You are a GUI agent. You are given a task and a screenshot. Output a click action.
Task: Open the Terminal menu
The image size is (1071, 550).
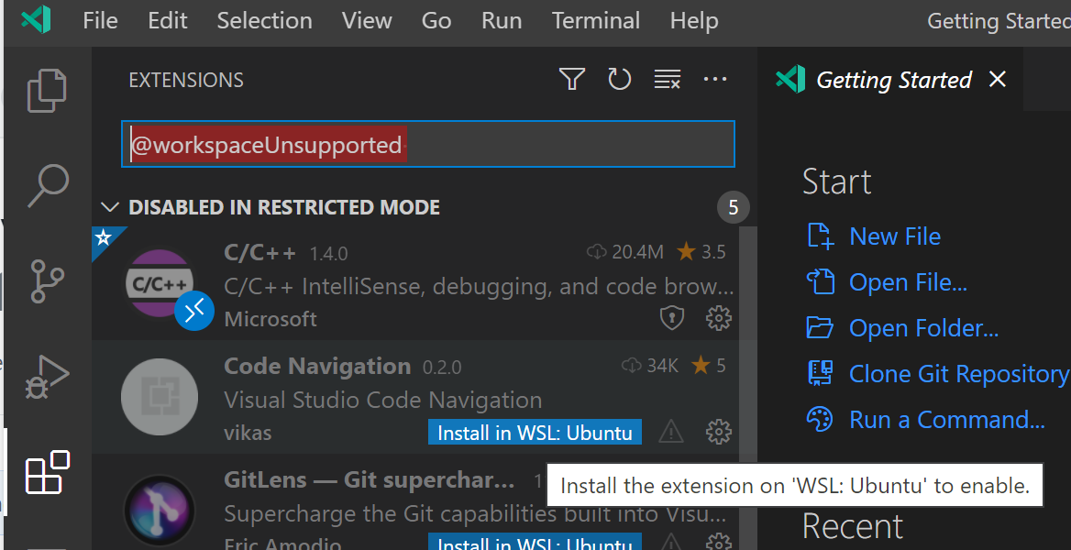pyautogui.click(x=596, y=20)
